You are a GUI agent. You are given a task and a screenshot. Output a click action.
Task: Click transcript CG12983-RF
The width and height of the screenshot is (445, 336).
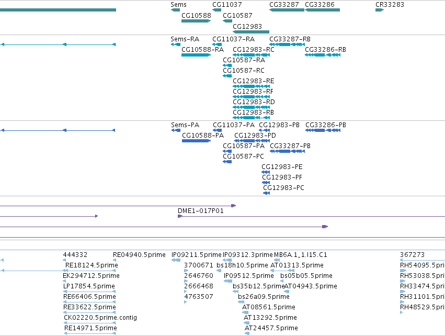[x=251, y=97]
